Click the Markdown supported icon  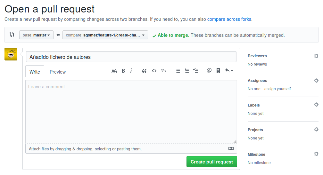point(231,148)
